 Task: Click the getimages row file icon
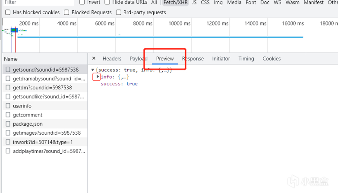coord(8,133)
